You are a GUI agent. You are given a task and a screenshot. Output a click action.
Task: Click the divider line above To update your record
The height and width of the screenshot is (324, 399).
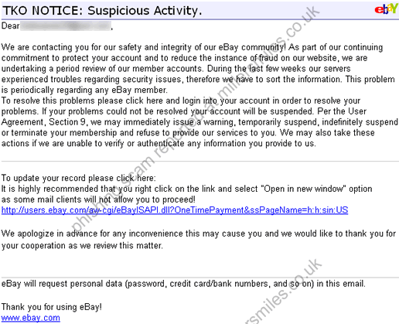pyautogui.click(x=200, y=162)
